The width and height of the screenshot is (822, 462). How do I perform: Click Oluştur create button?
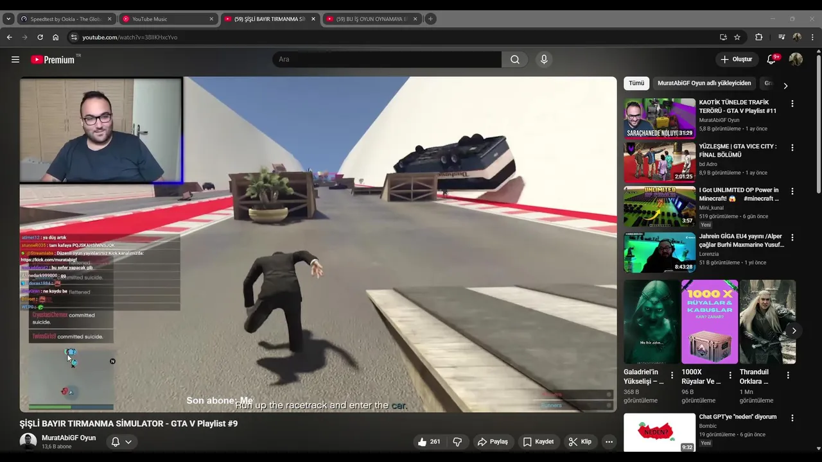pyautogui.click(x=737, y=60)
